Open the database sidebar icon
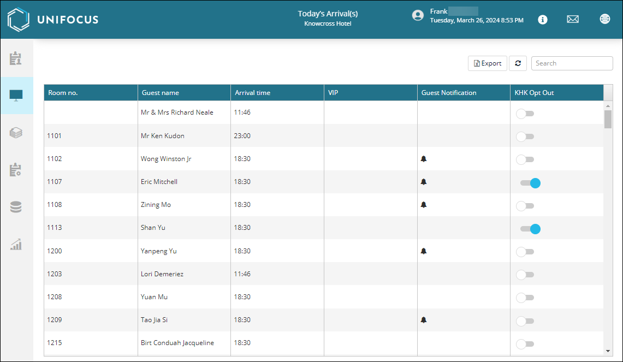Screen dimensions: 623x362 tap(16, 207)
